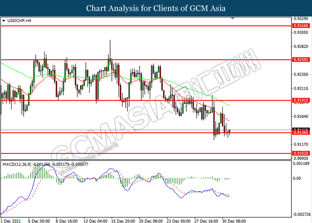The width and height of the screenshot is (312, 223).
Task: Select the 0.92592 price level label
Action: (301, 59)
